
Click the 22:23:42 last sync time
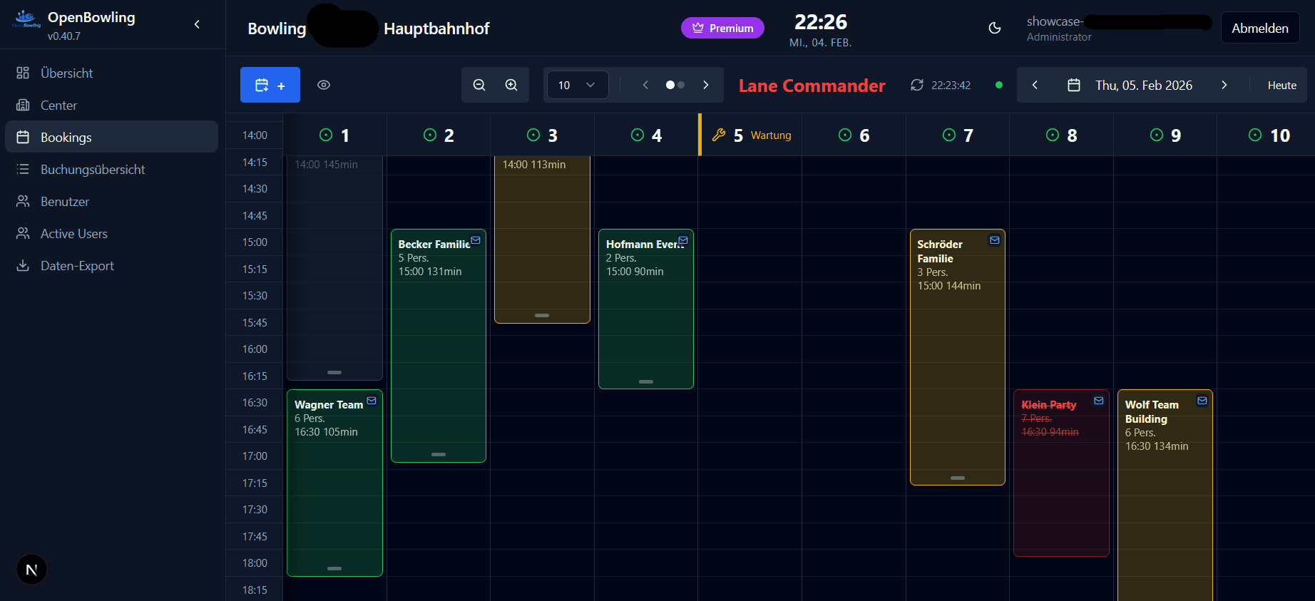click(x=951, y=85)
